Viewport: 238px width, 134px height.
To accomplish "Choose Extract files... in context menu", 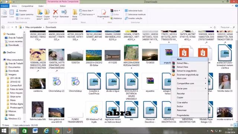I will tap(190, 63).
